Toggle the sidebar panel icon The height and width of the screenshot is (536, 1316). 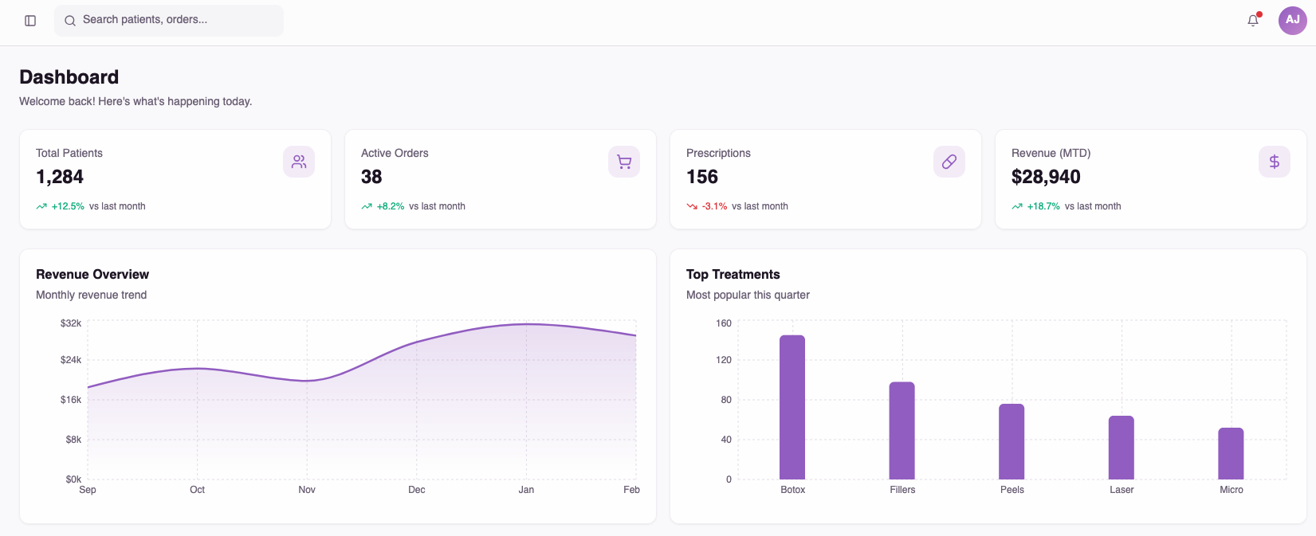(30, 21)
